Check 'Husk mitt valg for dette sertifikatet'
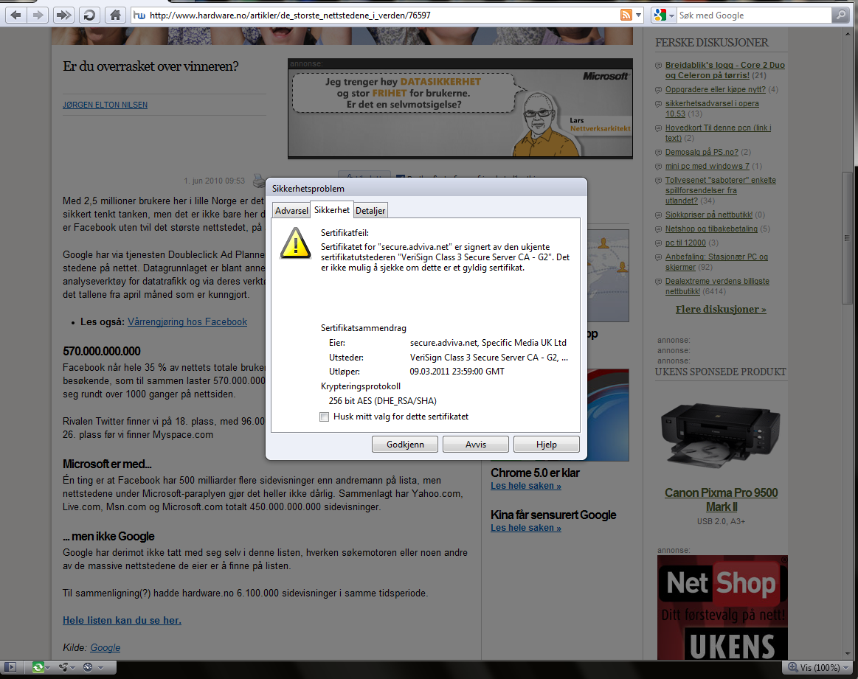Image resolution: width=858 pixels, height=679 pixels. [325, 417]
